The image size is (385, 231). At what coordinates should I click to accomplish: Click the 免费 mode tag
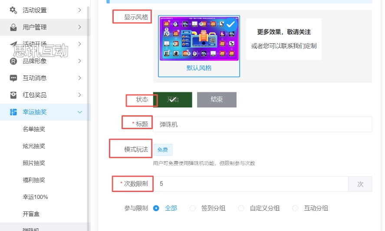click(163, 150)
